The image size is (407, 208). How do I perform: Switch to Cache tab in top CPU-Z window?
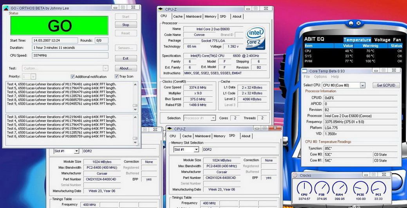178,16
